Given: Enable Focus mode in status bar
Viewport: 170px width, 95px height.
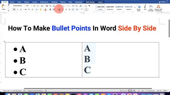Looking at the screenshot, I should coord(123,91).
